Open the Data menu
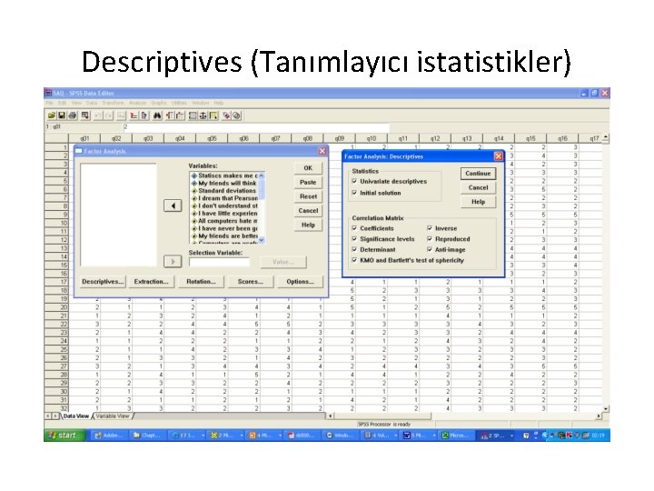 [92, 103]
